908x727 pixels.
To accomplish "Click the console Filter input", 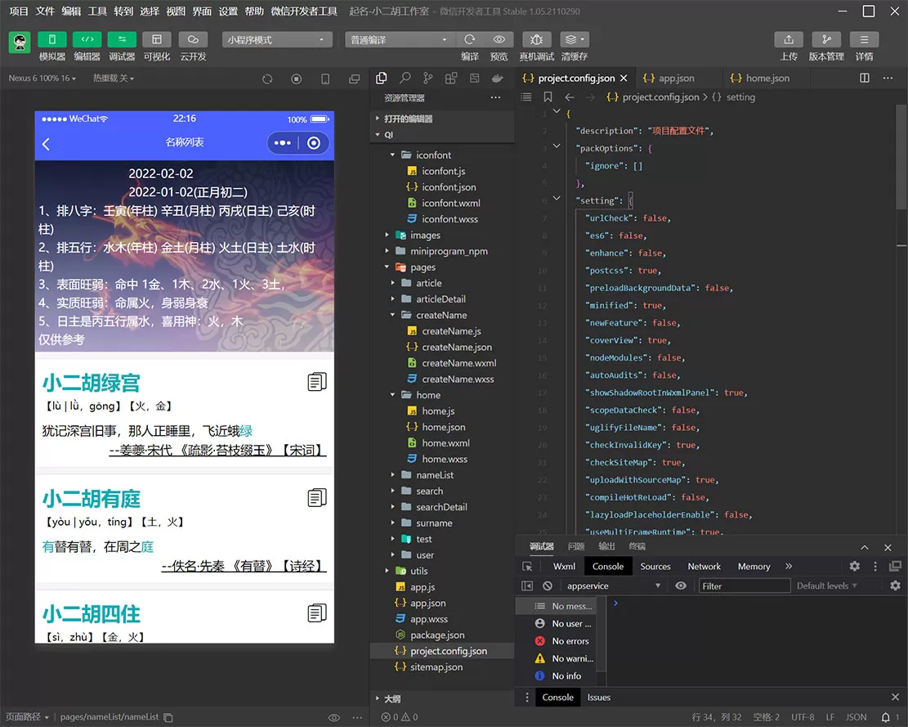I will [744, 586].
